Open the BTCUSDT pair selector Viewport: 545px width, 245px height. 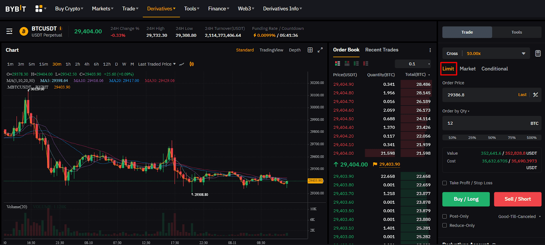point(44,29)
